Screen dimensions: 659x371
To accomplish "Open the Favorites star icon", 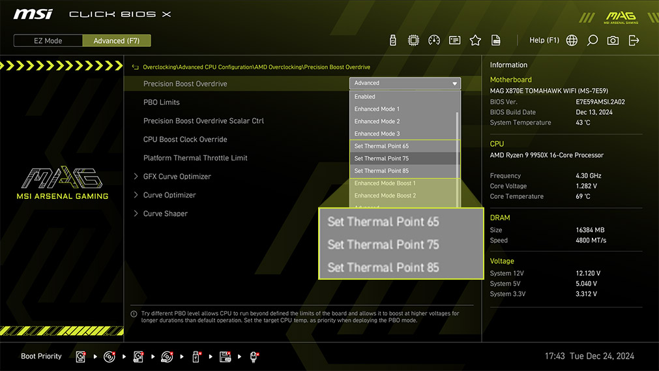I will tap(475, 40).
